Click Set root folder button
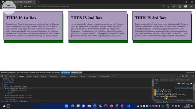Screen dimensions: 195x109 click(x=66, y=73)
